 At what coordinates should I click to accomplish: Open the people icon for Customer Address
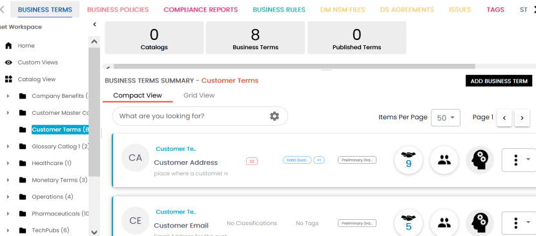point(444,160)
